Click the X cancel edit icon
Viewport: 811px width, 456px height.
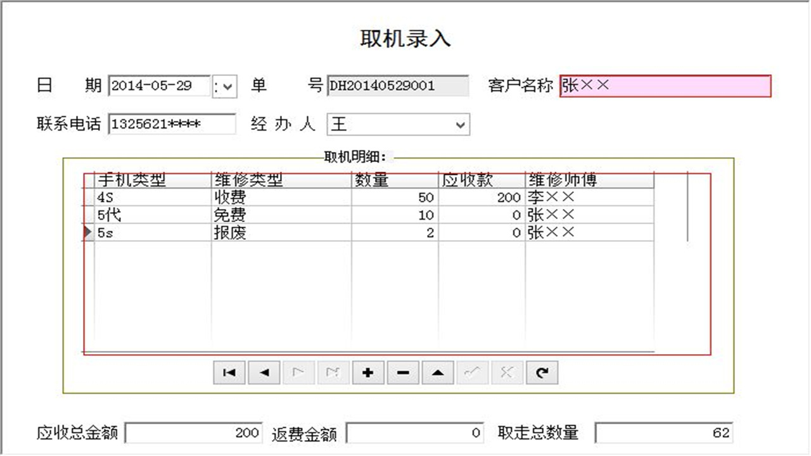point(506,373)
